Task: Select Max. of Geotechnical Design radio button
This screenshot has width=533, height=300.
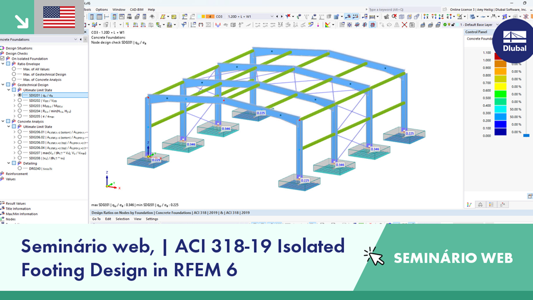Action: [x=14, y=74]
